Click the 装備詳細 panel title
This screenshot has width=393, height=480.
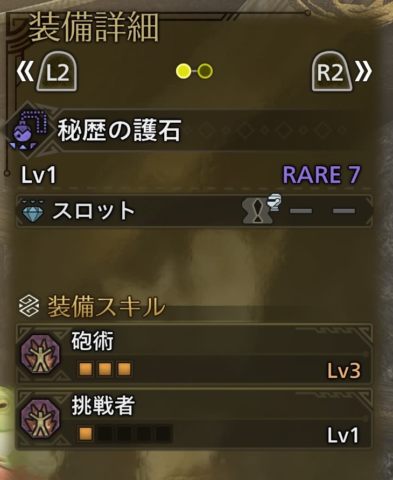[x=94, y=27]
